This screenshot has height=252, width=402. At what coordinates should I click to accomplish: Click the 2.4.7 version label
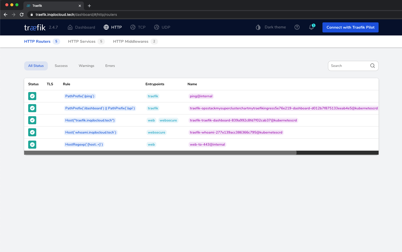click(53, 27)
